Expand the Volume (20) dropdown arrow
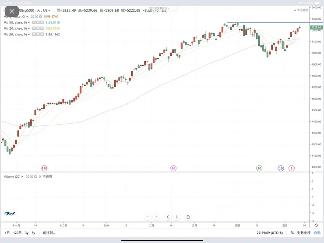The height and width of the screenshot is (243, 324). [22, 176]
